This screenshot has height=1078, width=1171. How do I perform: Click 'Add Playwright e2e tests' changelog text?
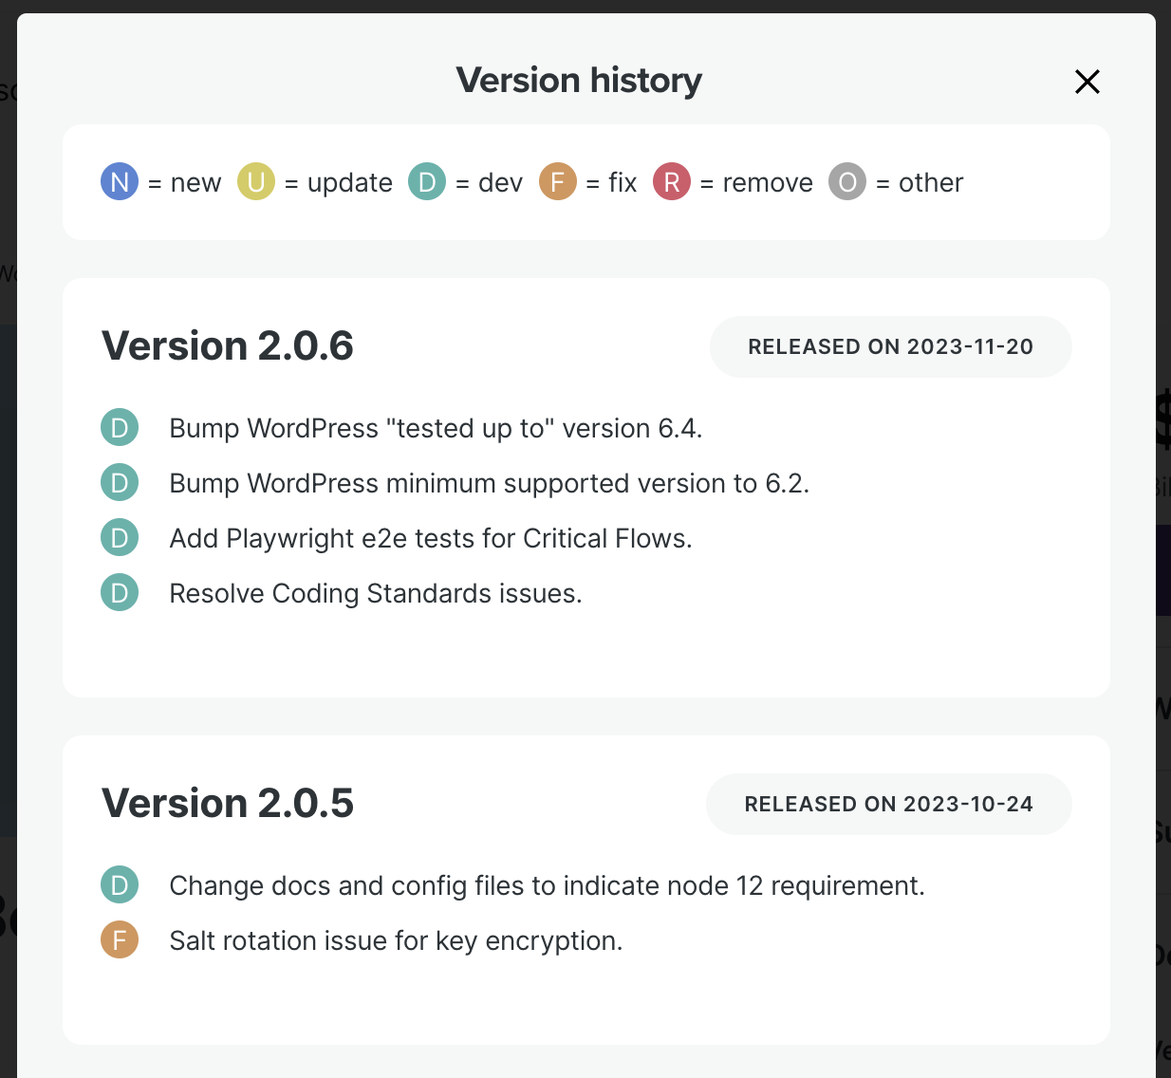pos(431,538)
